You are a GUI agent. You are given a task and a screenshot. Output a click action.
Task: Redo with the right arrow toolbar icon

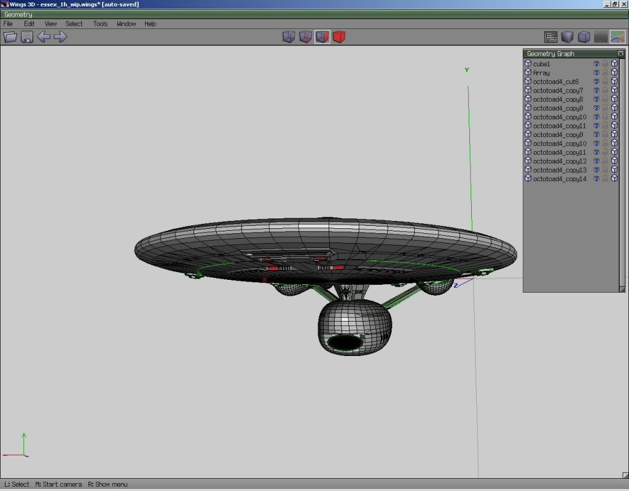[61, 37]
